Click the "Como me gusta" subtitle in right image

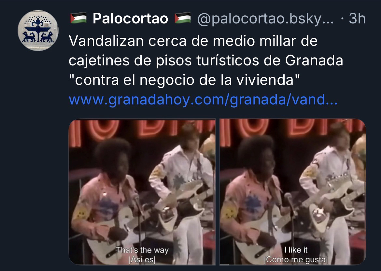(296, 260)
